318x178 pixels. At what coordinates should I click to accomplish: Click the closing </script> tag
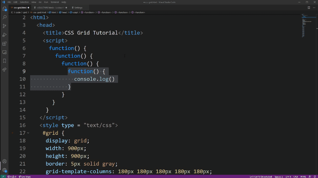pos(53,118)
